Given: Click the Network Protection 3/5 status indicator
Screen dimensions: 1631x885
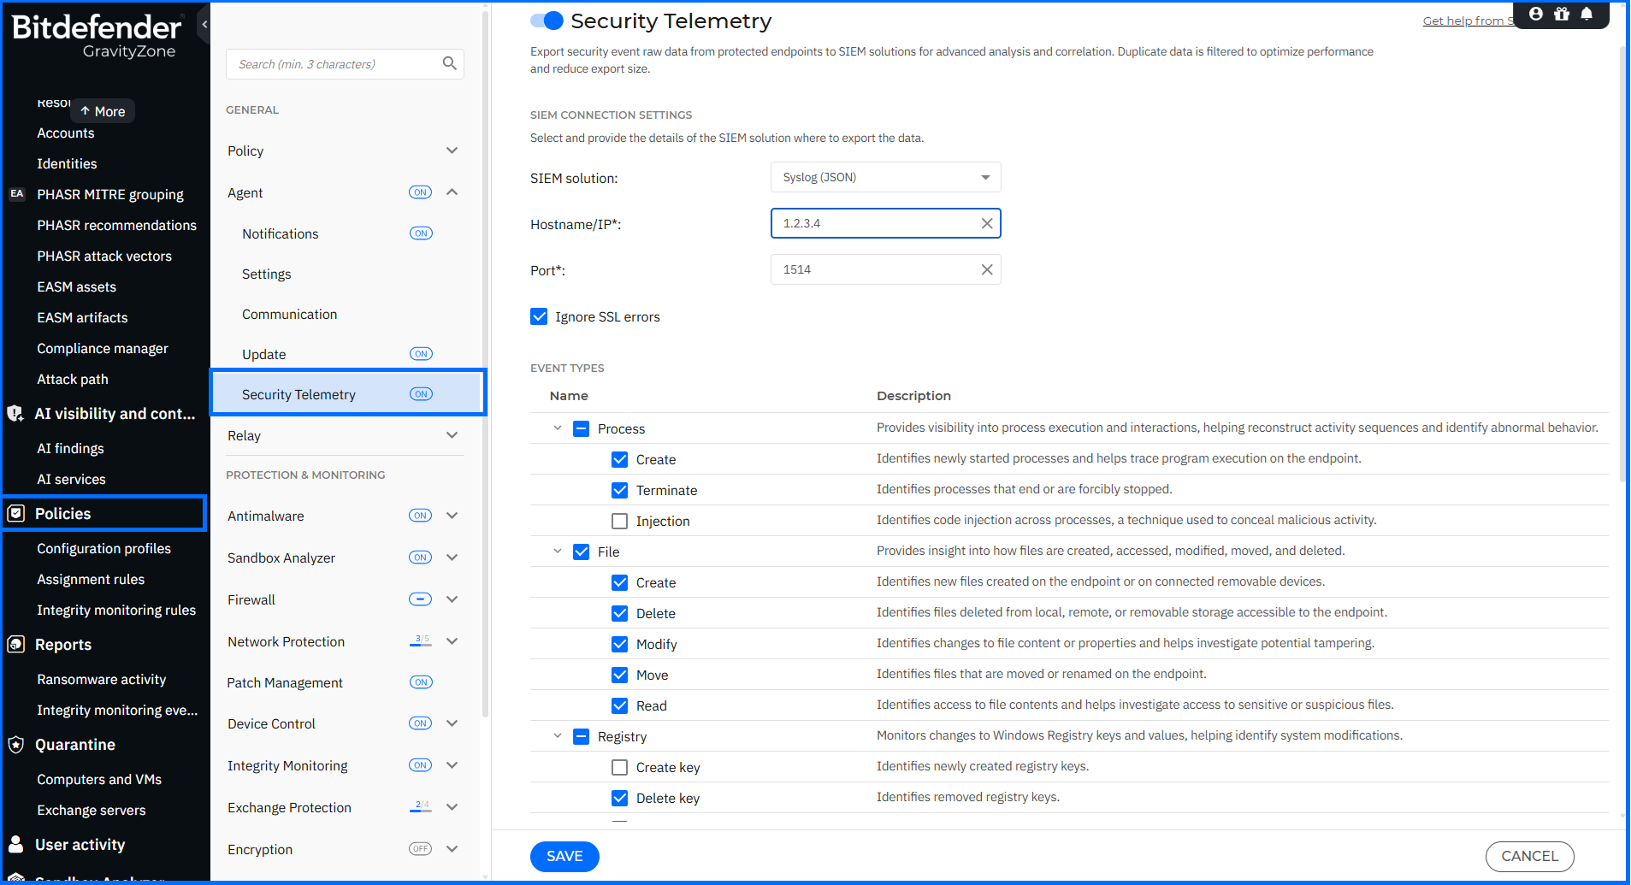Looking at the screenshot, I should coord(421,641).
